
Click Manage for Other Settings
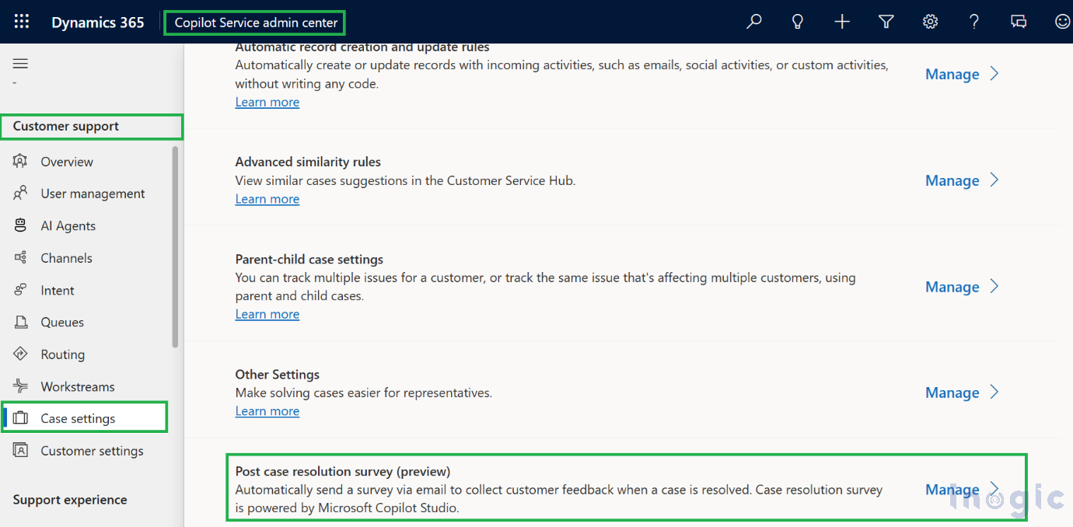click(x=952, y=393)
